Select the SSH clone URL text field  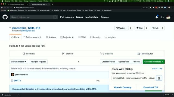click(x=134, y=78)
